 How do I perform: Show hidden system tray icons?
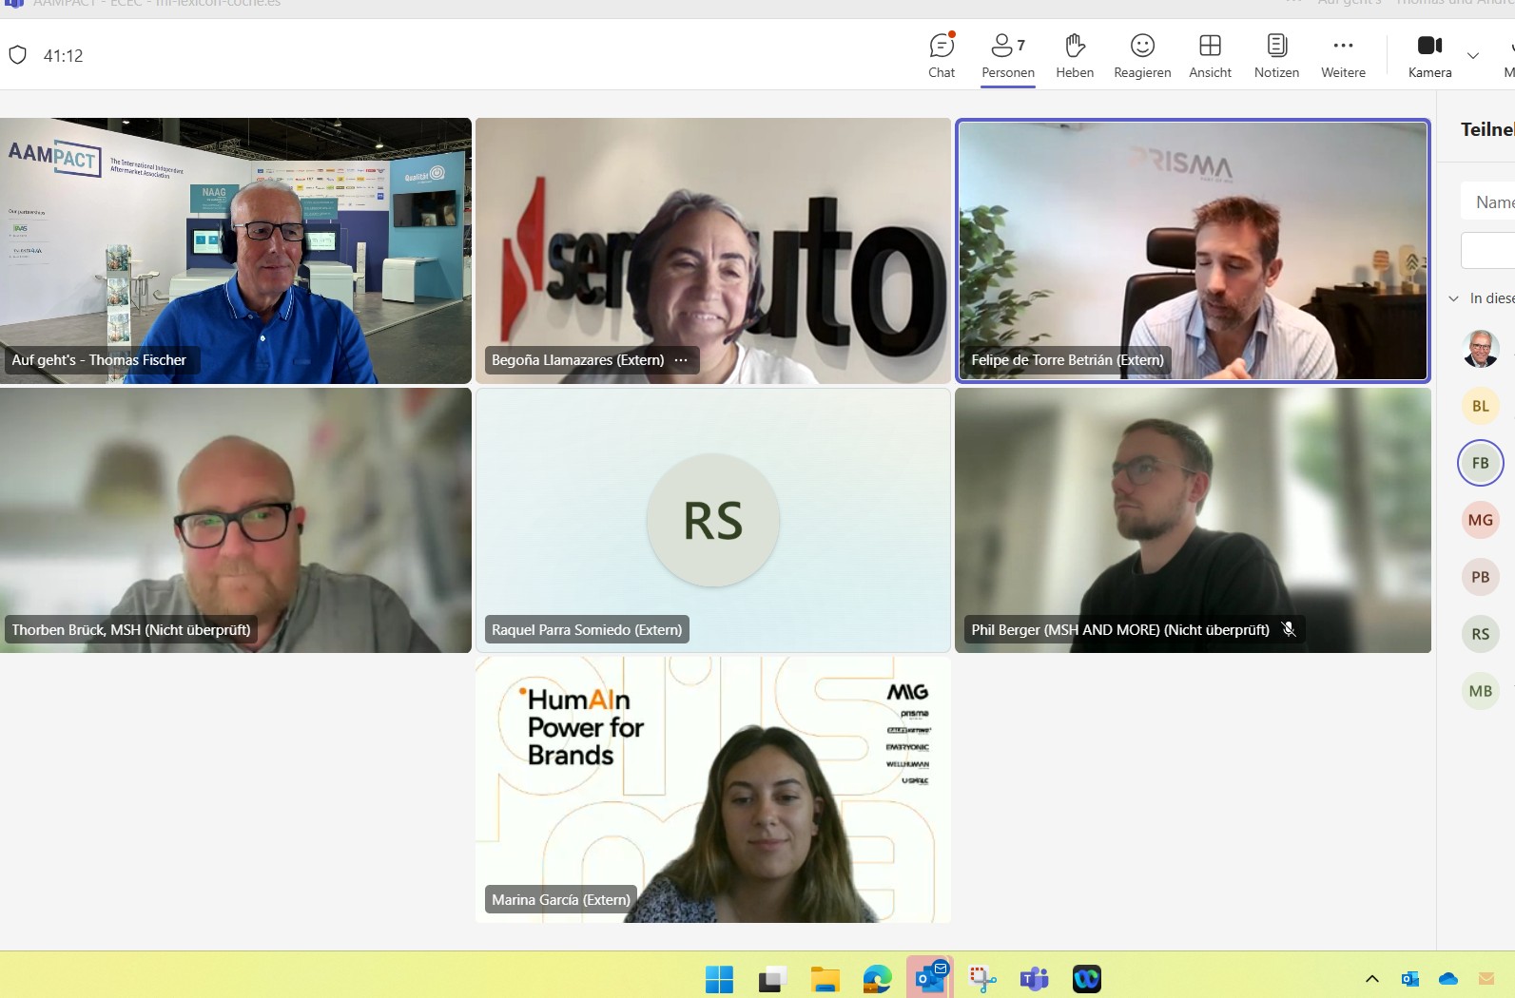click(1371, 978)
